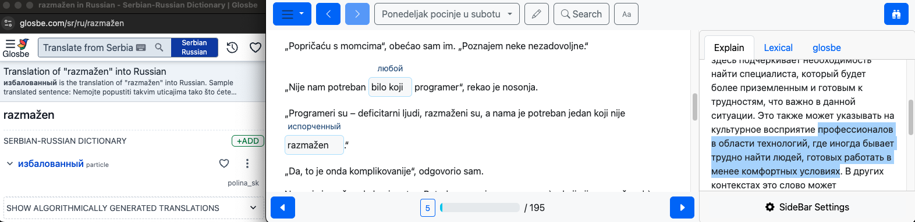Image resolution: width=915 pixels, height=222 pixels.
Task: Open Glosbe search history clock icon
Action: (232, 48)
